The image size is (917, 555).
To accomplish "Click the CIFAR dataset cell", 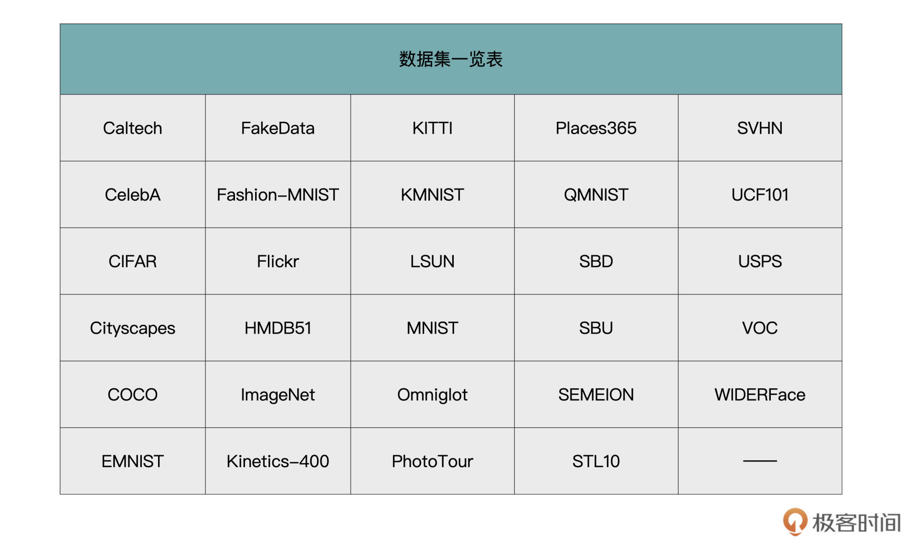I will (x=133, y=261).
